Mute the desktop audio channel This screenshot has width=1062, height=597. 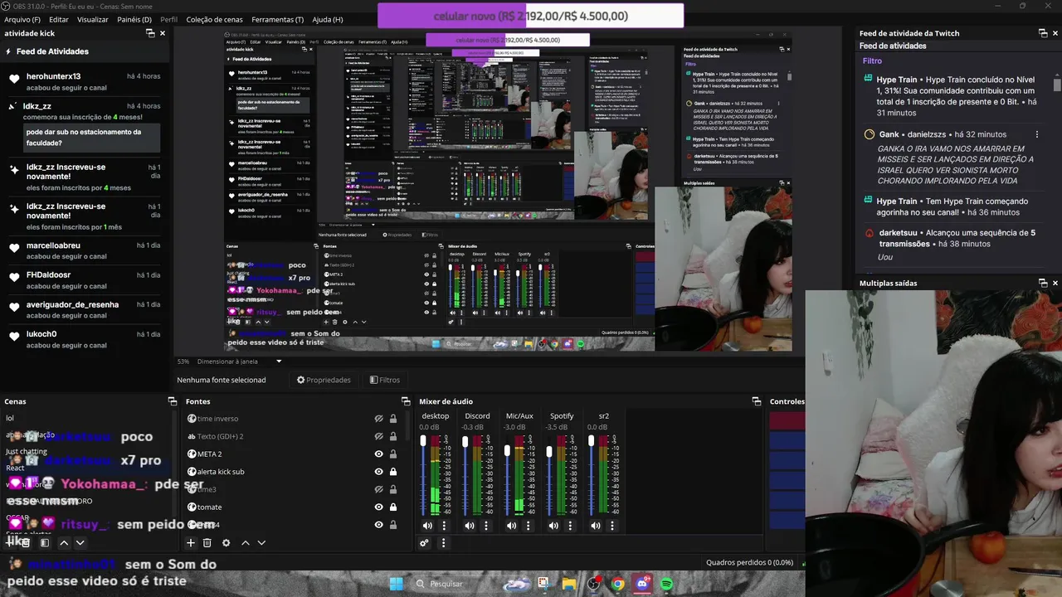click(427, 526)
